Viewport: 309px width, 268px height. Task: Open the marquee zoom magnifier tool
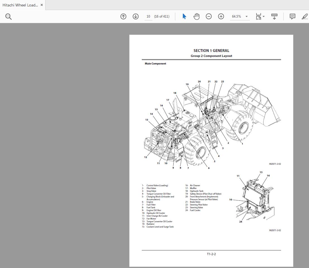point(8,16)
